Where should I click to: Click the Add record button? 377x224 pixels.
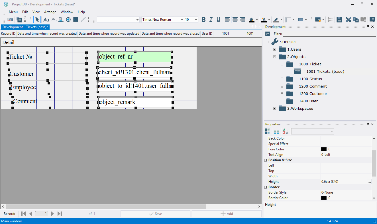click(x=227, y=214)
